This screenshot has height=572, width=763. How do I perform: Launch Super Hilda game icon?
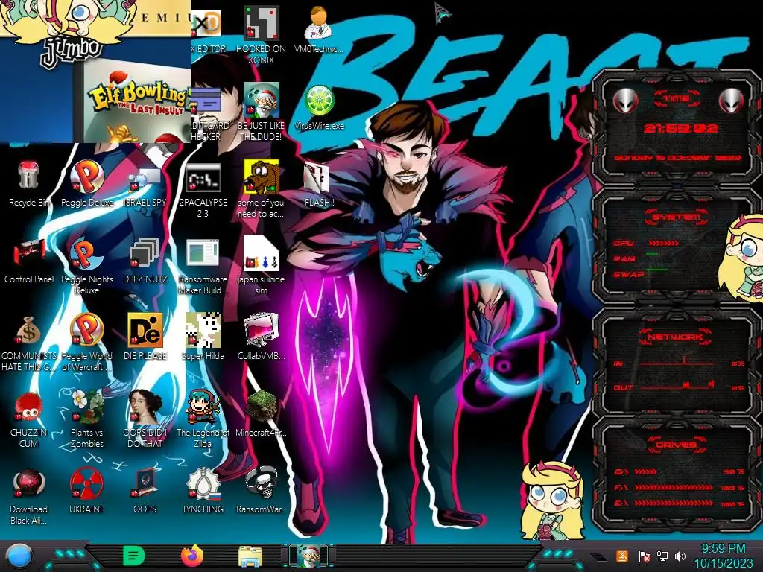(x=203, y=330)
